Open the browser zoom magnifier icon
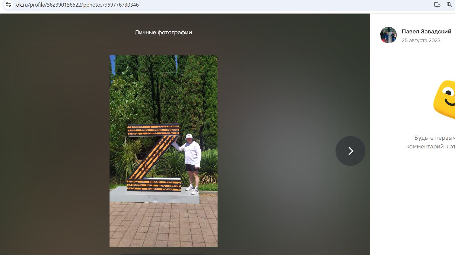This screenshot has height=255, width=455. [x=449, y=5]
